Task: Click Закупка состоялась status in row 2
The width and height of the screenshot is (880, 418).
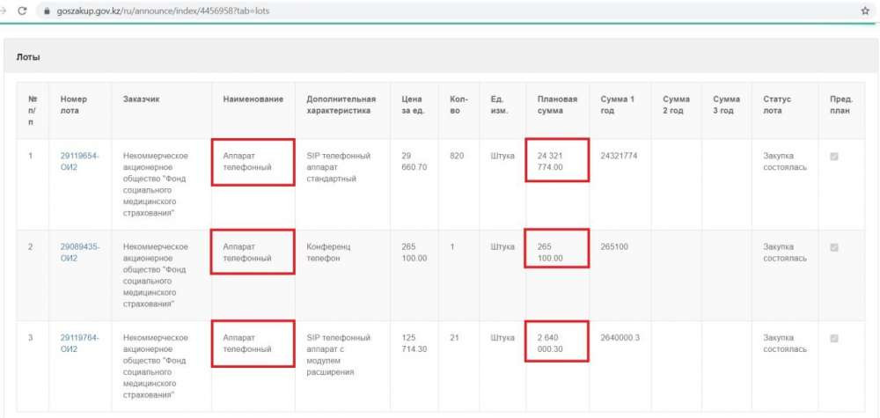Action: pyautogui.click(x=784, y=253)
